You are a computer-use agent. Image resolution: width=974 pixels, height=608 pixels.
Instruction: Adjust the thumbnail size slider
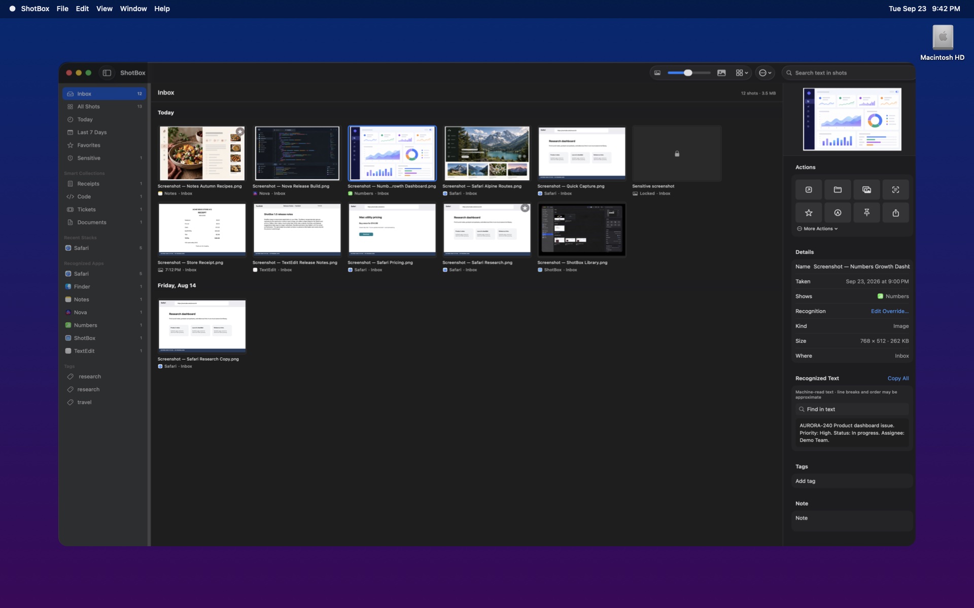tap(689, 73)
